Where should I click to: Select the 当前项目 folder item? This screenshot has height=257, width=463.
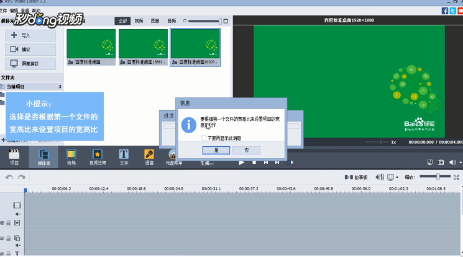(31, 87)
